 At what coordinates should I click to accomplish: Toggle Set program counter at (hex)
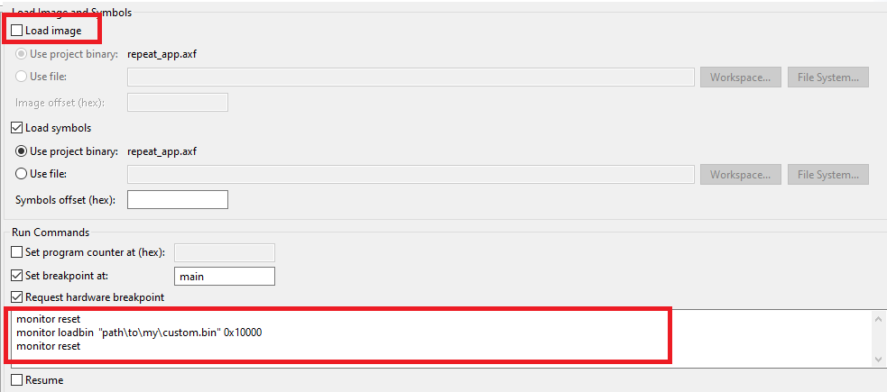[x=17, y=252]
